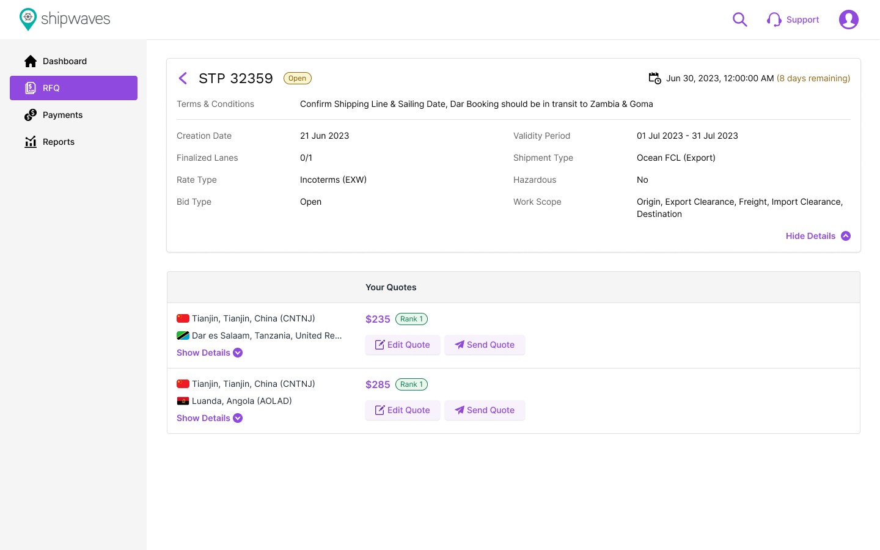Click the Rank 1 badge beside $285
Image resolution: width=880 pixels, height=550 pixels.
[x=412, y=384]
